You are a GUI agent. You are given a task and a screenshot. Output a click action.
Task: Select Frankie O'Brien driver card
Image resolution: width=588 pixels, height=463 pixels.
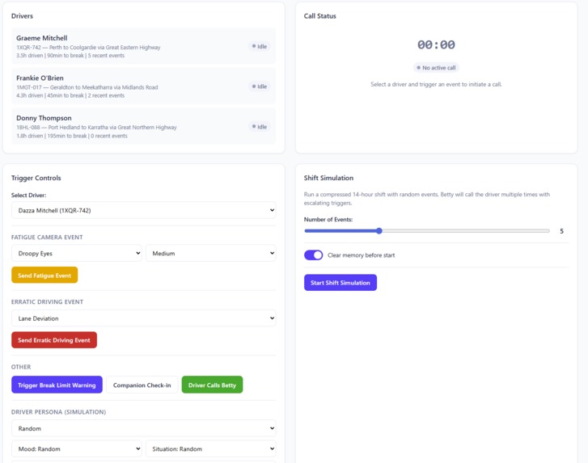click(x=144, y=86)
